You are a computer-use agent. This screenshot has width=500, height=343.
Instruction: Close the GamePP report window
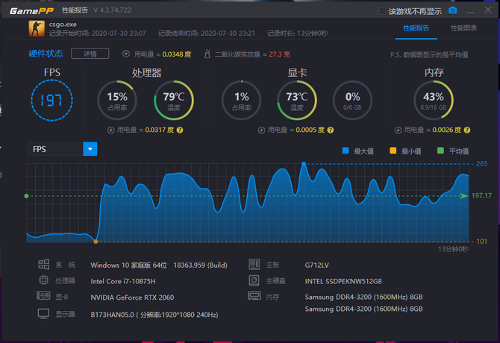point(488,10)
